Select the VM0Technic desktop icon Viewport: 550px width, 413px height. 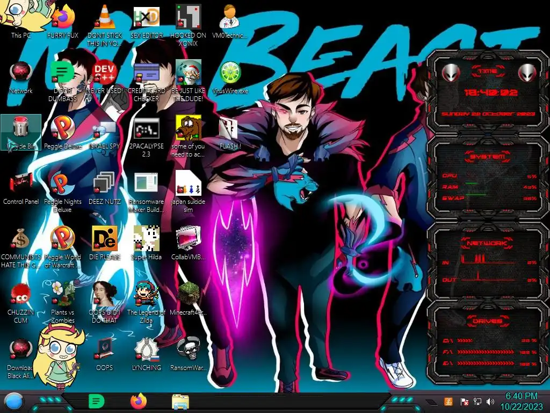(230, 21)
